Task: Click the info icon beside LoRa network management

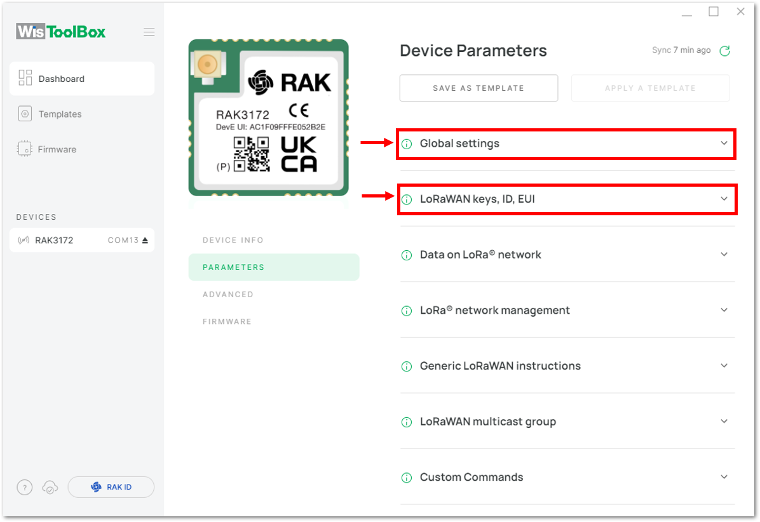Action: (x=407, y=311)
